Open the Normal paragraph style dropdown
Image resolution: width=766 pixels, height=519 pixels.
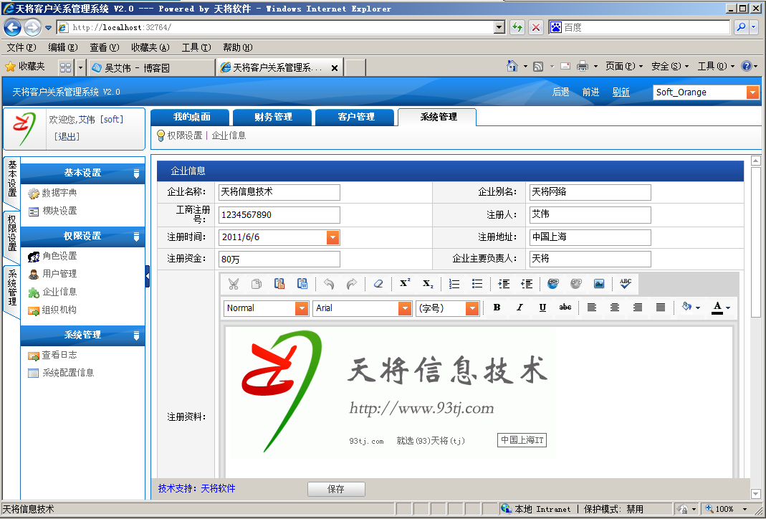(302, 308)
